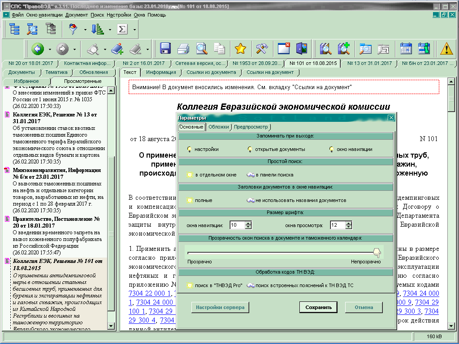The image size is (459, 344).
Task: Open dropdown arrow next to Sigma icon
Action: click(134, 30)
